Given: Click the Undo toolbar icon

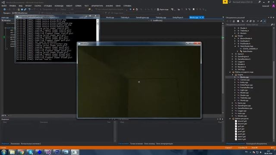Looking at the screenshot, I should tap(29, 9).
